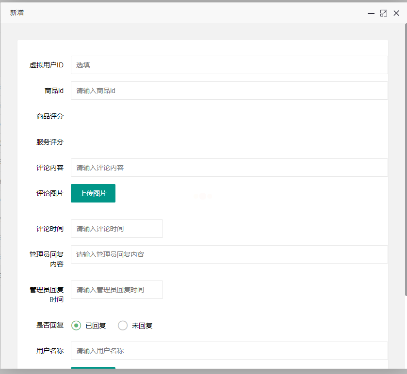Click the 评论内容 text field
The height and width of the screenshot is (374, 407).
click(229, 168)
